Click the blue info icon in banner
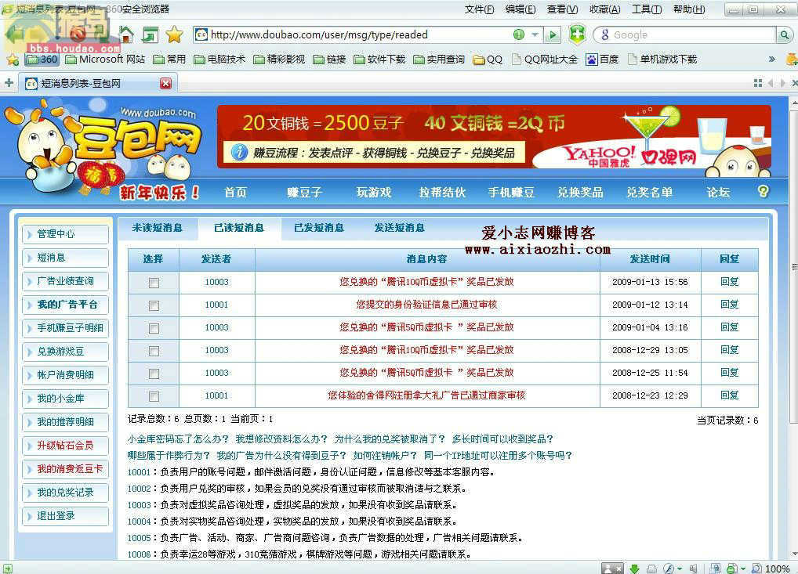The height and width of the screenshot is (574, 798). [x=239, y=152]
